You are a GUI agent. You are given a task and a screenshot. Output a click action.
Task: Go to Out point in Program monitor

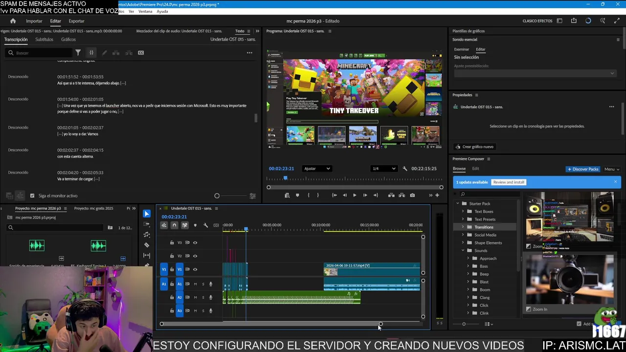pos(376,195)
